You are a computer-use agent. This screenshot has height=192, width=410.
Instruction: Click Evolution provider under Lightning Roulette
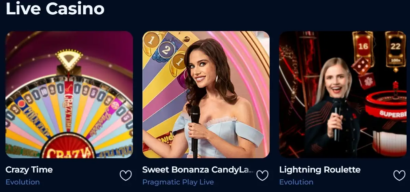click(x=296, y=182)
